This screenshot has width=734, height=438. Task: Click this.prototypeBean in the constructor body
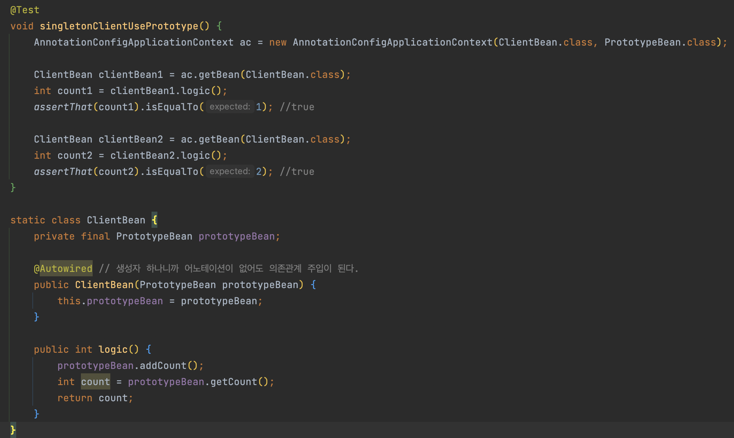click(110, 301)
